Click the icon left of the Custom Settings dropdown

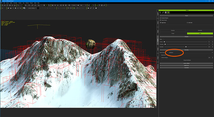pos(24,8)
